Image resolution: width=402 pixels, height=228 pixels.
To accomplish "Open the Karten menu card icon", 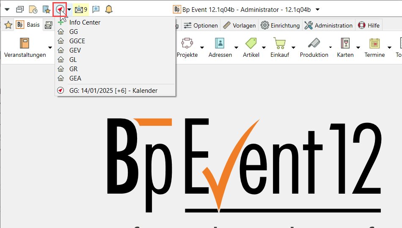I will coord(345,44).
